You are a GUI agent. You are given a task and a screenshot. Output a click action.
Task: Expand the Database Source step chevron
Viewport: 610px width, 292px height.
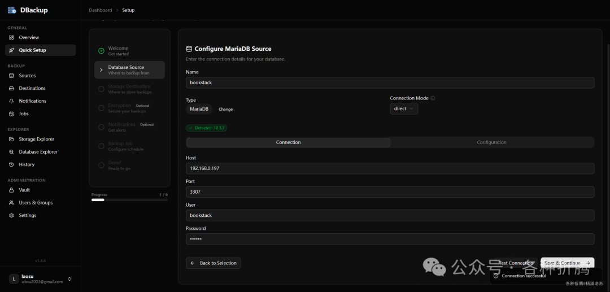(x=101, y=70)
